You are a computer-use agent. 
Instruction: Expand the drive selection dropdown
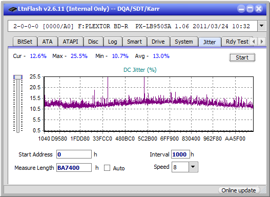pyautogui.click(x=262, y=26)
